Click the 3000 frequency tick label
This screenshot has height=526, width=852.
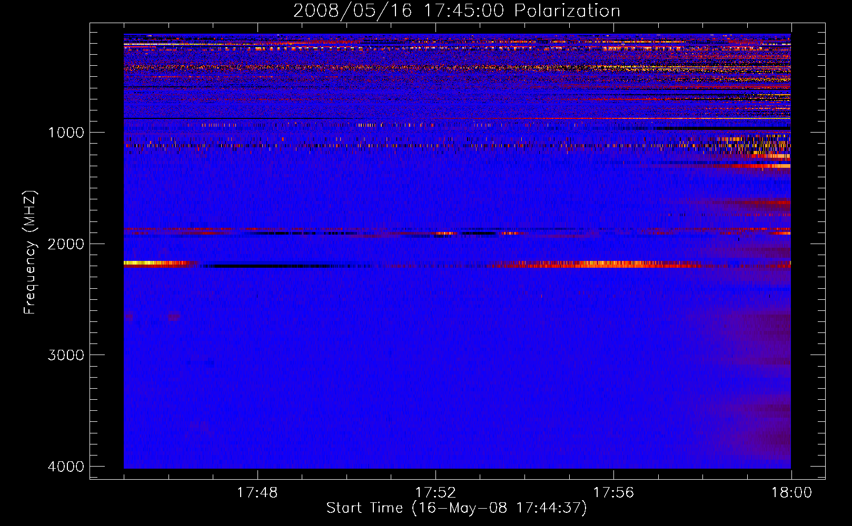click(66, 355)
